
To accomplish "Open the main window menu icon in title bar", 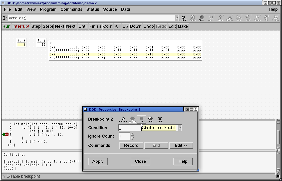I will [3, 3].
